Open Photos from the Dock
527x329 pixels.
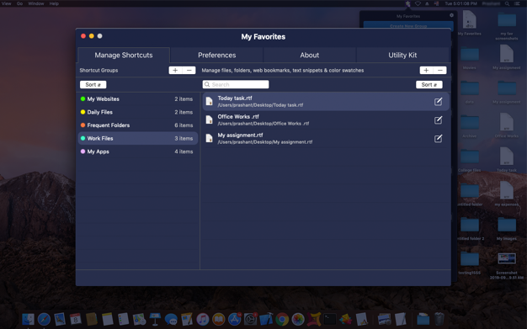tap(298, 319)
